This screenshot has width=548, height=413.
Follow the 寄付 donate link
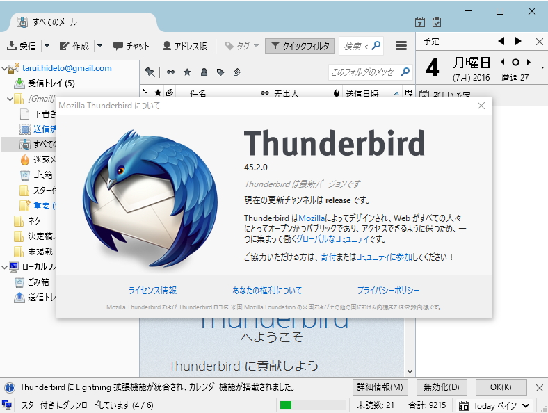pos(328,257)
